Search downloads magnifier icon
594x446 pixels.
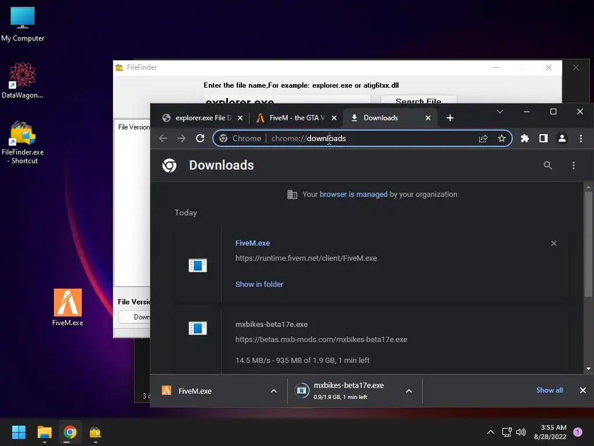coord(548,166)
